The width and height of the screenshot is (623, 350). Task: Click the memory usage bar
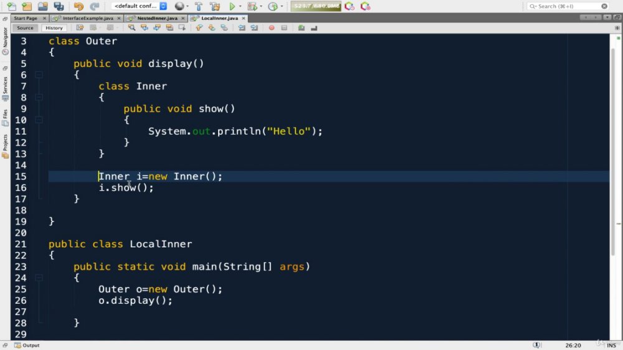(316, 6)
